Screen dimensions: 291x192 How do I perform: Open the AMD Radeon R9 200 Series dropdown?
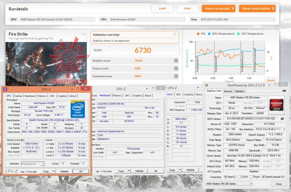[x=229, y=184]
